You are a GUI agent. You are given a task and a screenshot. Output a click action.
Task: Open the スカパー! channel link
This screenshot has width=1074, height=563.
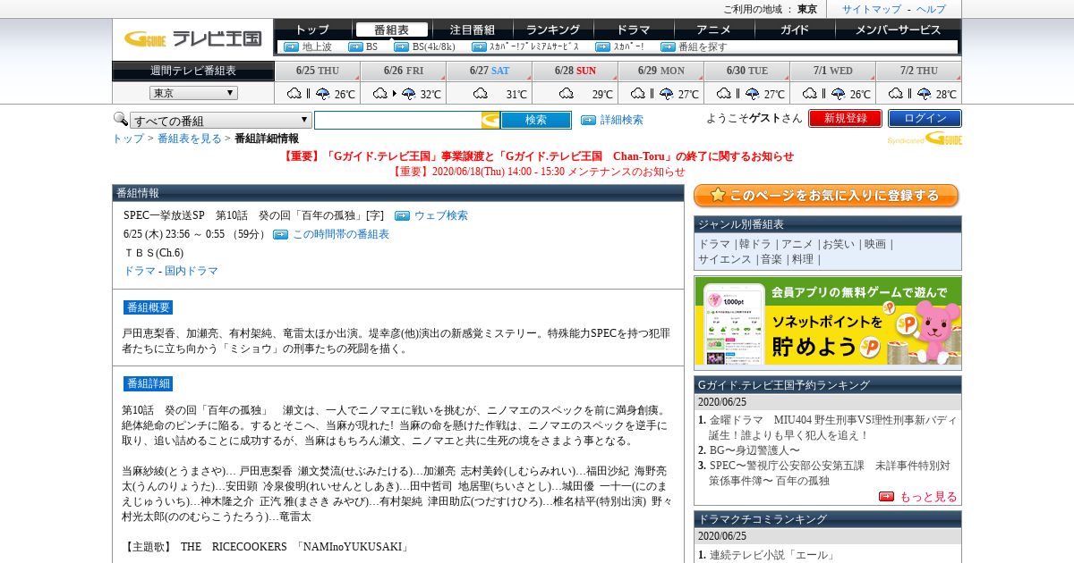628,46
